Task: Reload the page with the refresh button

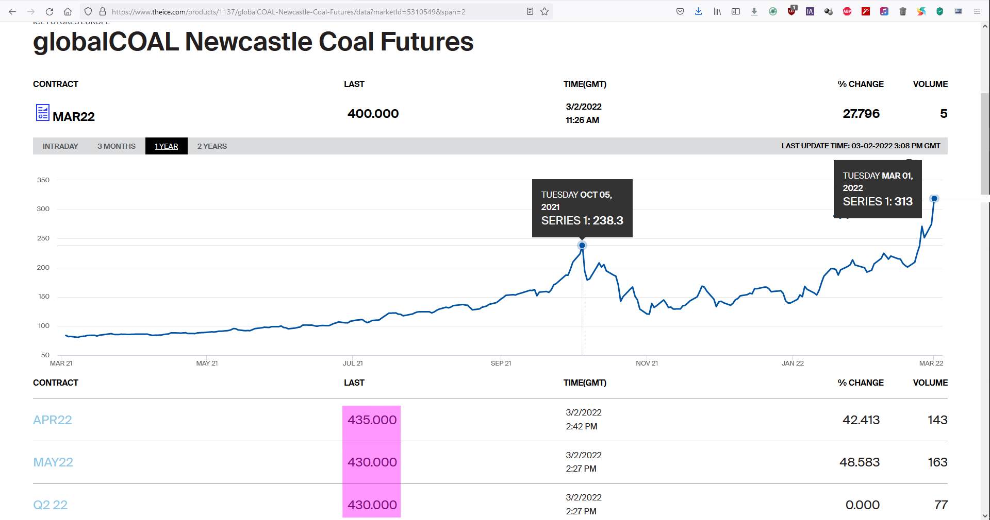Action: [49, 11]
